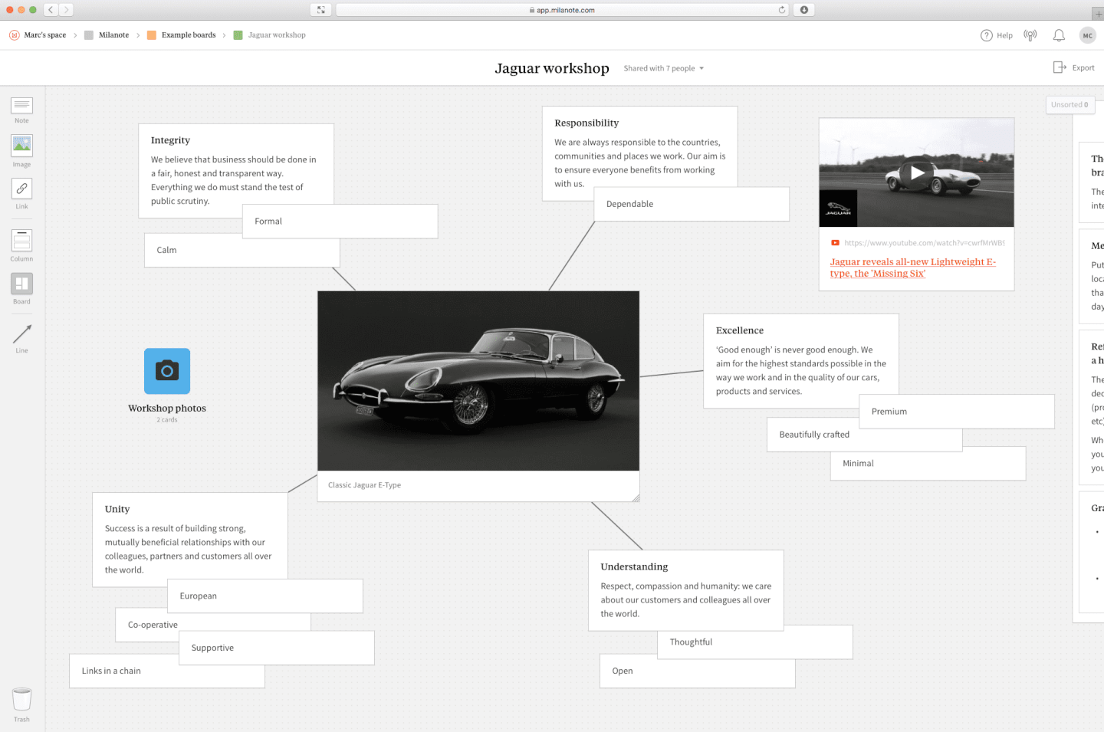Select the Integrity note card
Screen dimensions: 1104x732
(x=236, y=170)
